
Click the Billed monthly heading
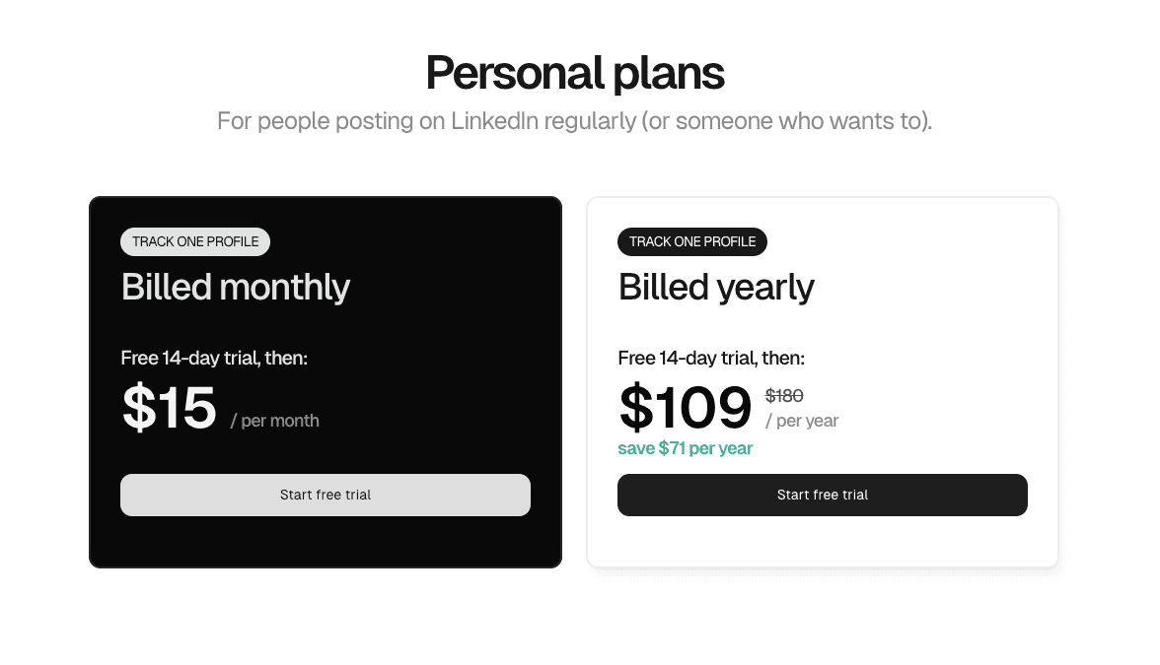(235, 287)
